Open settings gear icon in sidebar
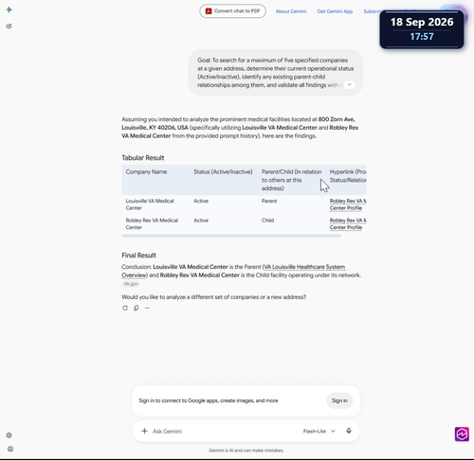 (9, 435)
